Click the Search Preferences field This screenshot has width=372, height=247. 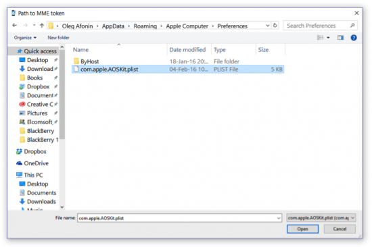320,26
